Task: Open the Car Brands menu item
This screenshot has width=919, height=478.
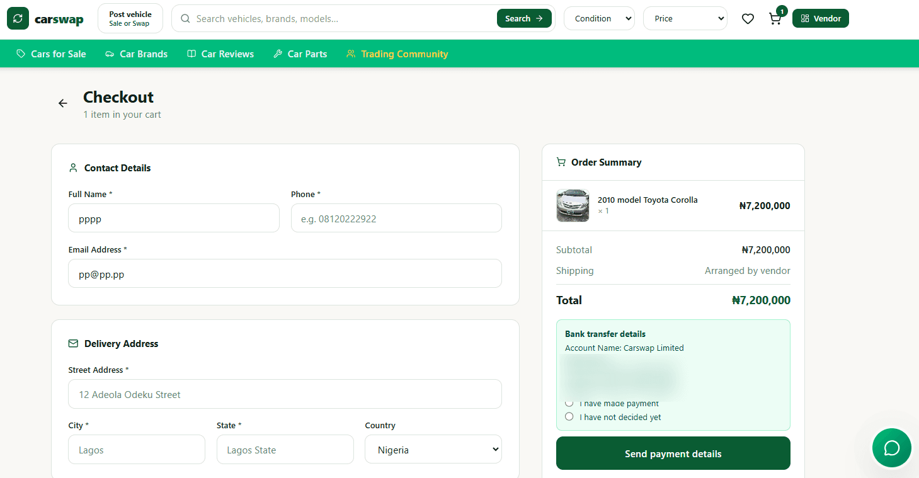Action: [x=136, y=54]
